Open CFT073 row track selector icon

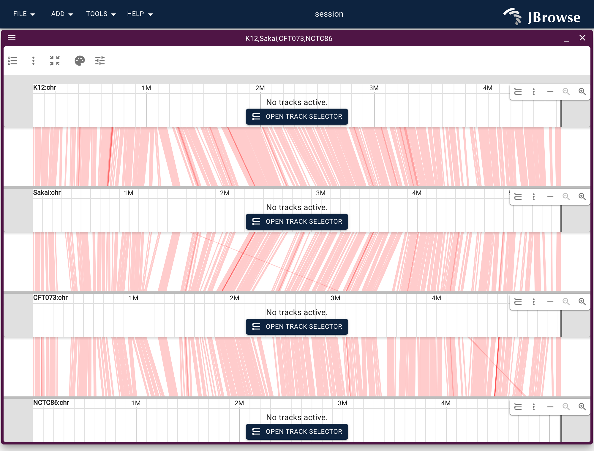(x=518, y=302)
